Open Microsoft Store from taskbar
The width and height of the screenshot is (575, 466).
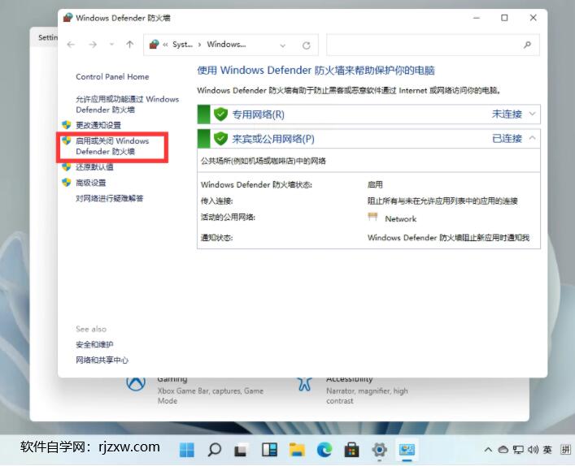351,450
